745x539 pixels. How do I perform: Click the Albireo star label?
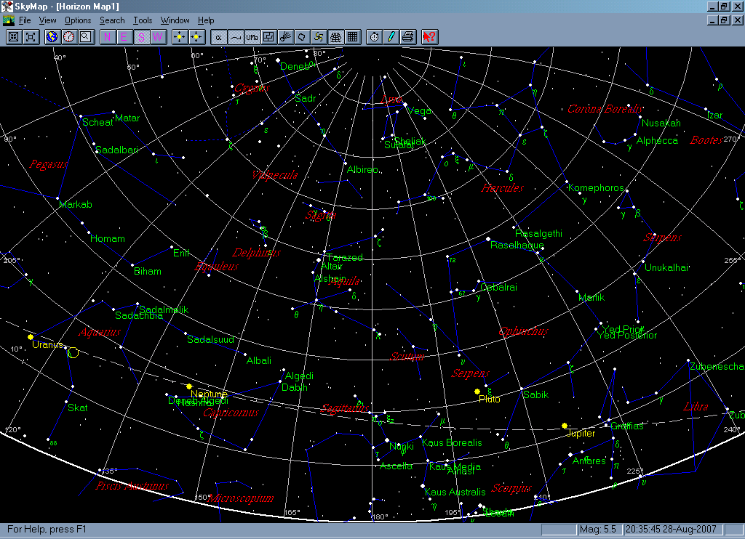[362, 170]
